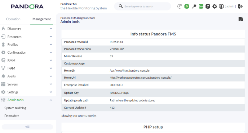Click the Alerts bell icon
Screen dimensions: 248x133
(3, 76)
